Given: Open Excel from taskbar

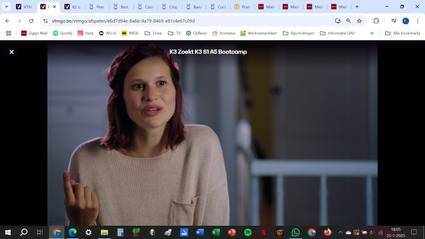Looking at the screenshot, I should (216, 232).
